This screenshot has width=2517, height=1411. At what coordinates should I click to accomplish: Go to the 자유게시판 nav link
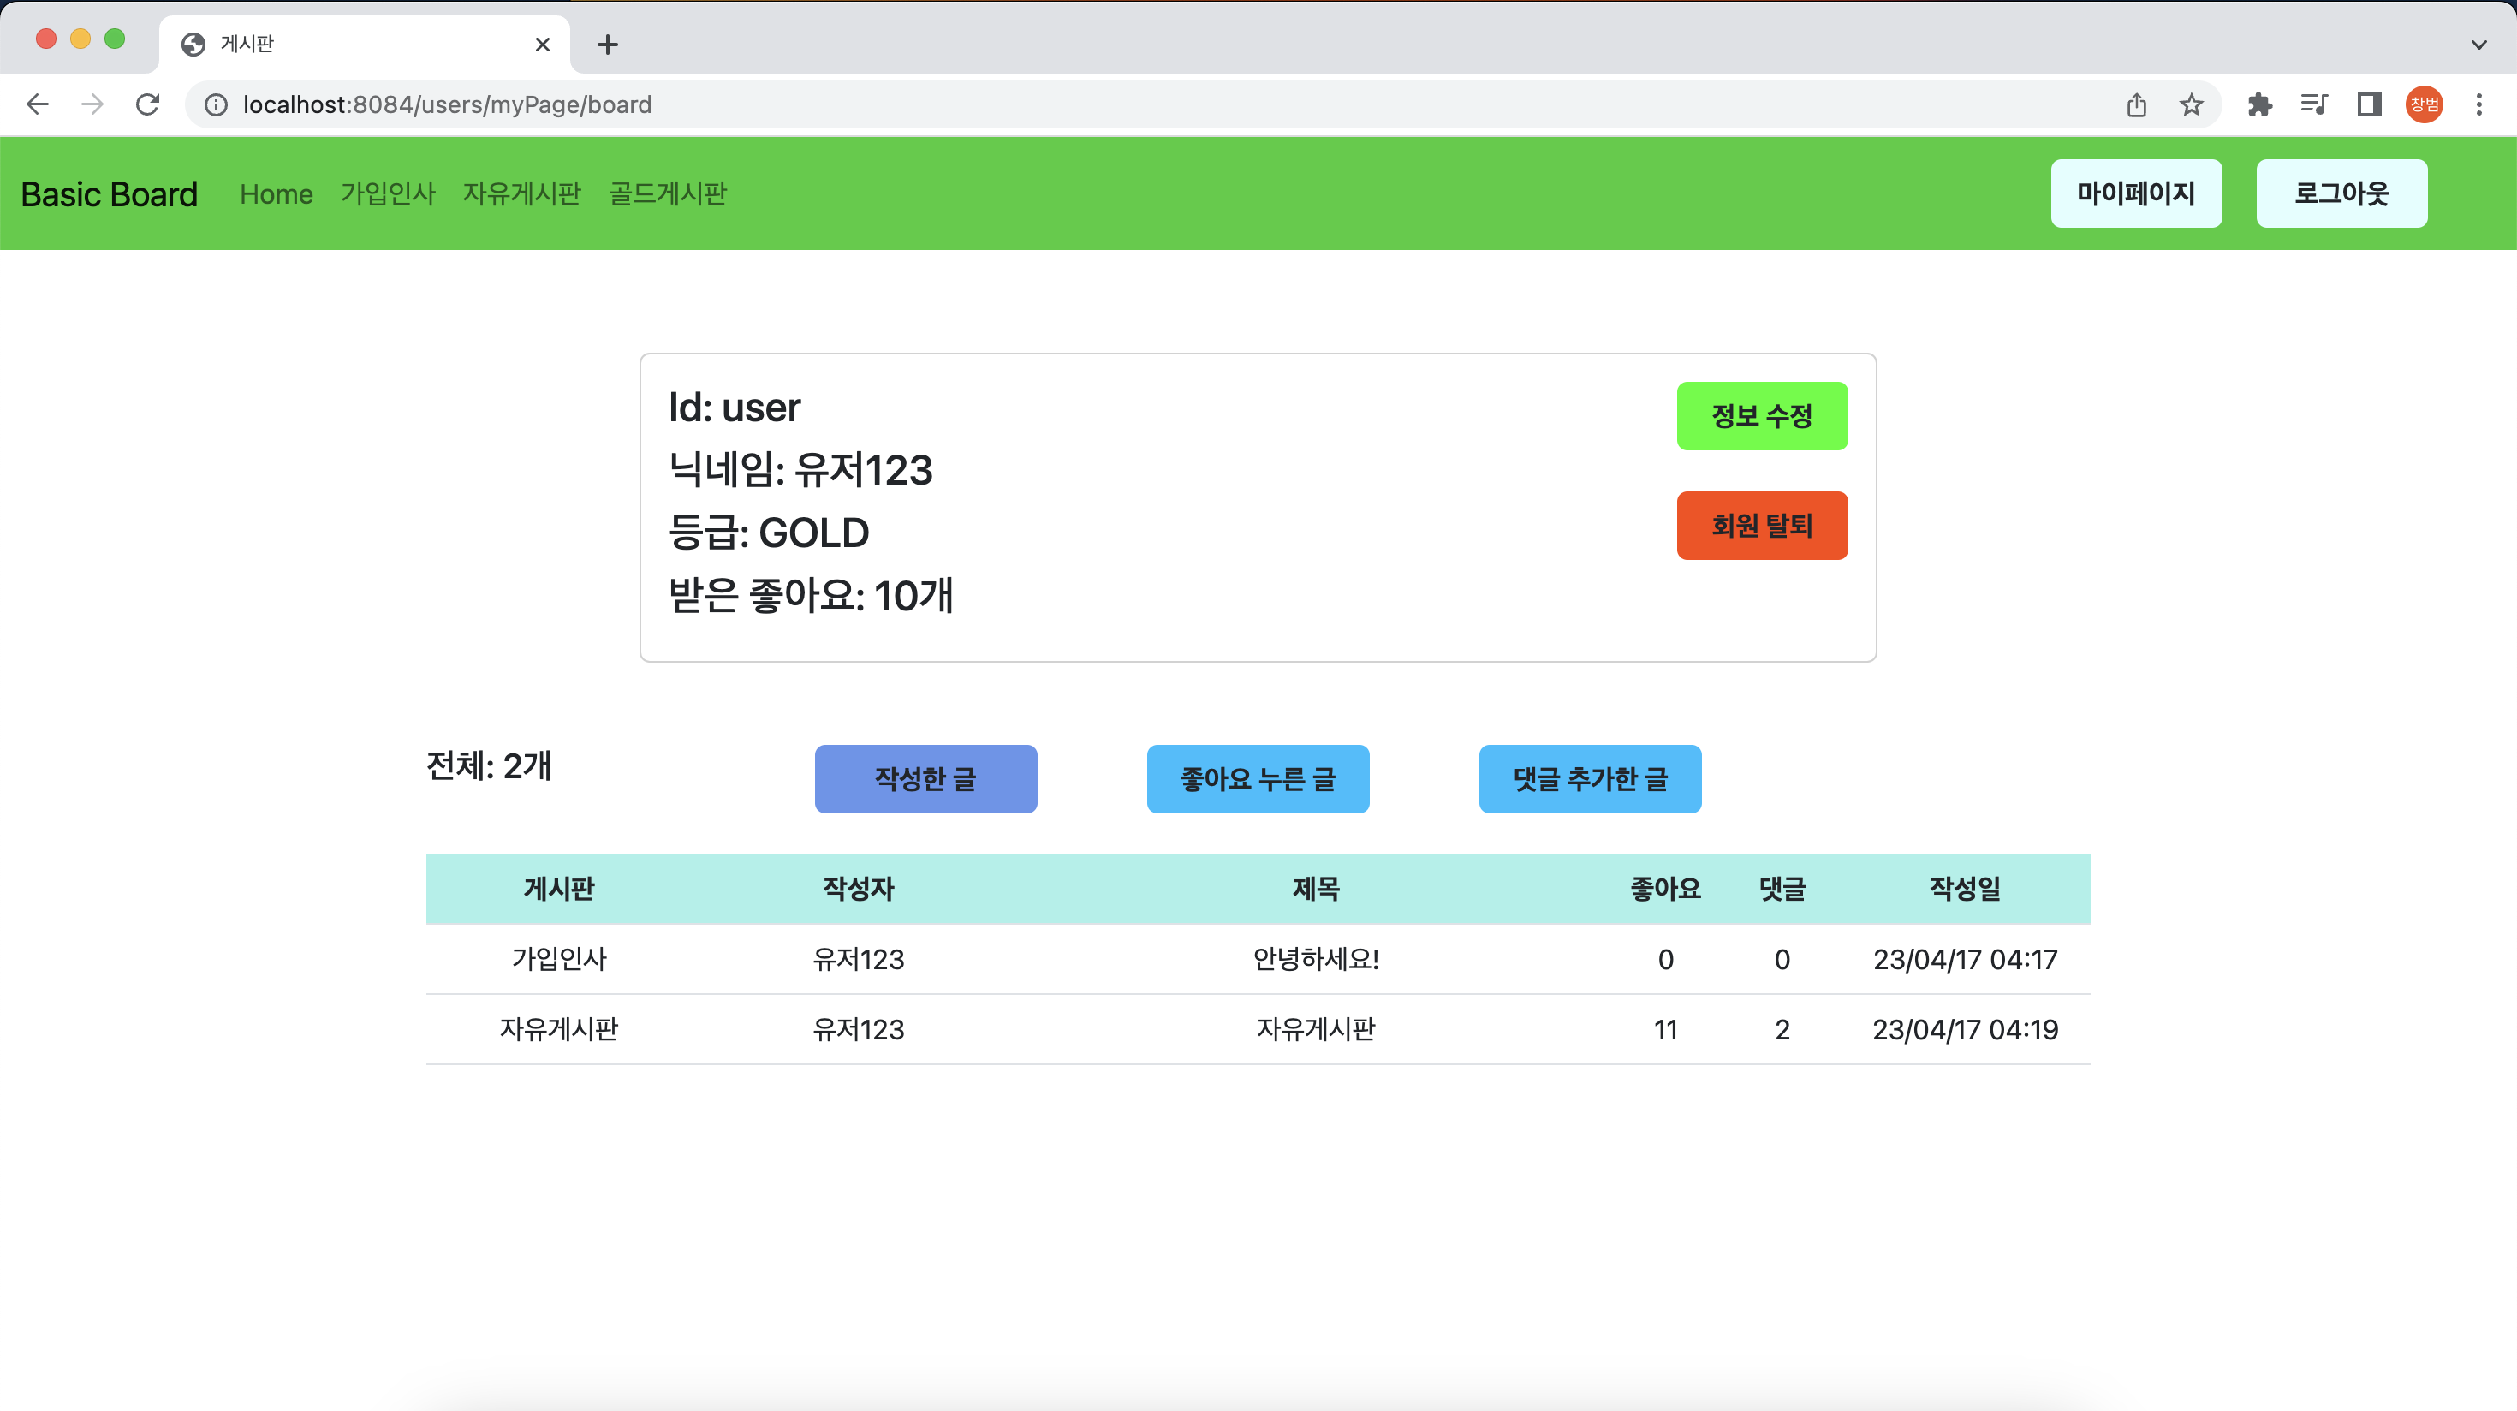521,193
